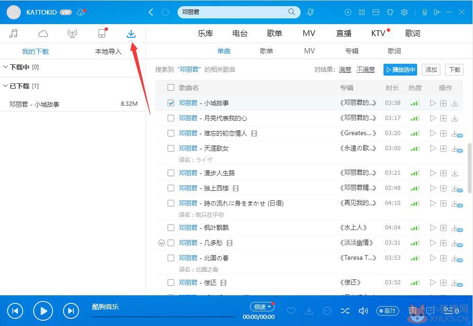The image size is (473, 326).
Task: Mark search results as 满意
Action: 345,70
